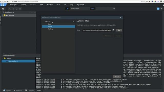
Task: Click the browser reload icon
Action: pos(5,2)
